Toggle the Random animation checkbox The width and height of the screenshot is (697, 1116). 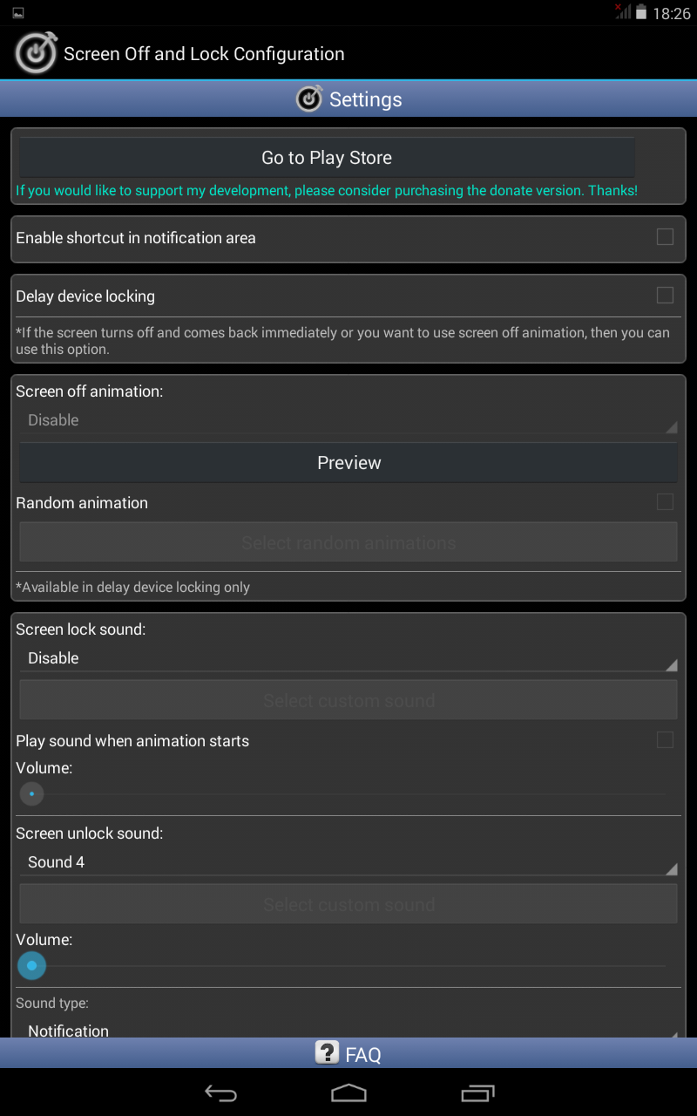click(x=665, y=502)
